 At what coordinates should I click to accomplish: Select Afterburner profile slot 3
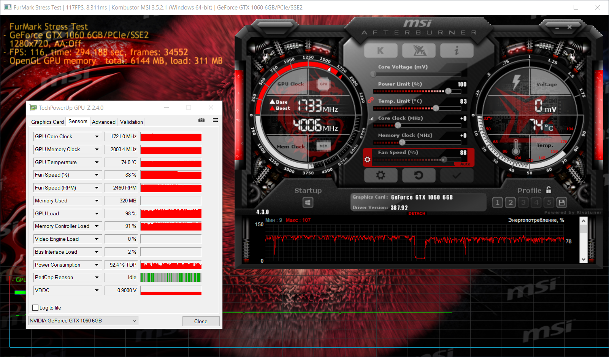[x=523, y=202]
